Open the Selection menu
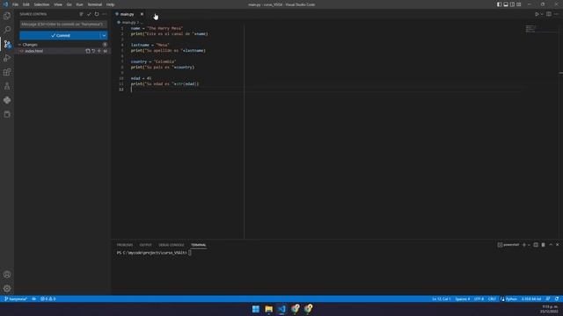Screen dimensions: 563x316 click(41, 4)
